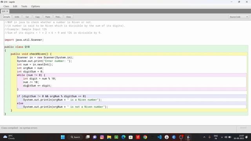Click the Close toolbar button

pyautogui.click(x=68, y=17)
